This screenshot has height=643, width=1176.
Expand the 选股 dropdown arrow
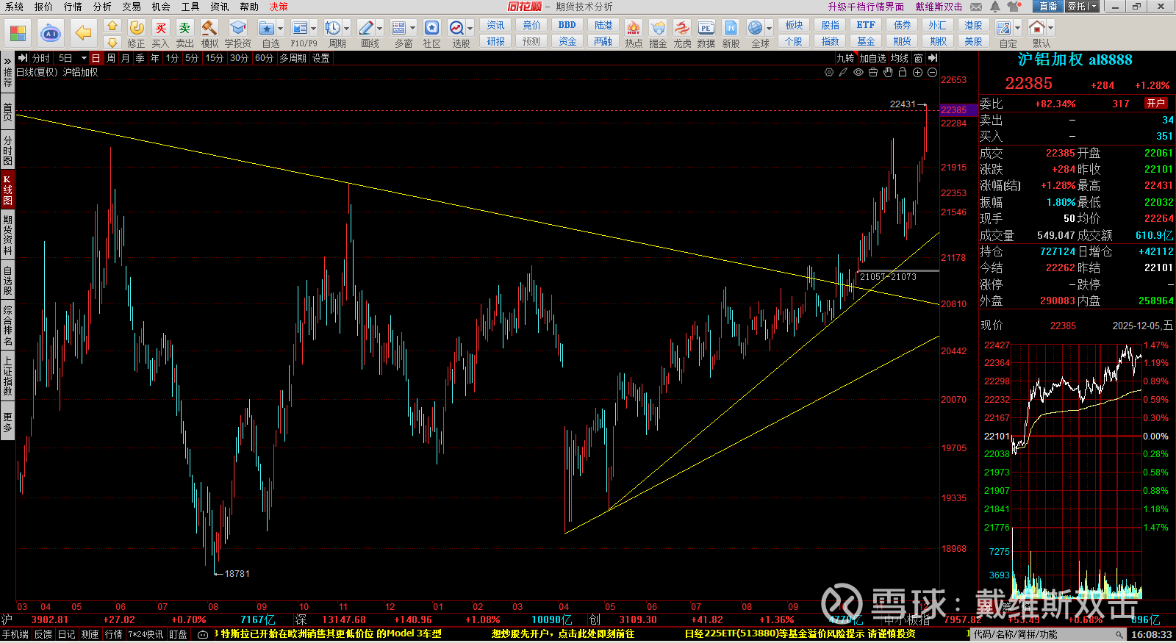pyautogui.click(x=470, y=28)
